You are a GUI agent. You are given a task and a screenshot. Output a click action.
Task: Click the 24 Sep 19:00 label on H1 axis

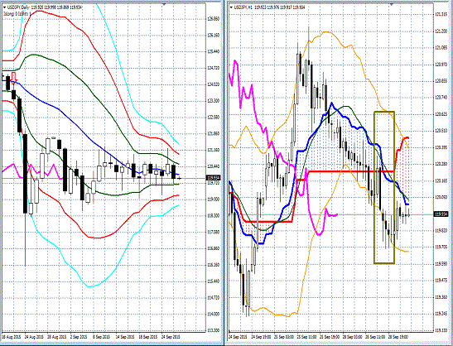pyautogui.click(x=261, y=337)
